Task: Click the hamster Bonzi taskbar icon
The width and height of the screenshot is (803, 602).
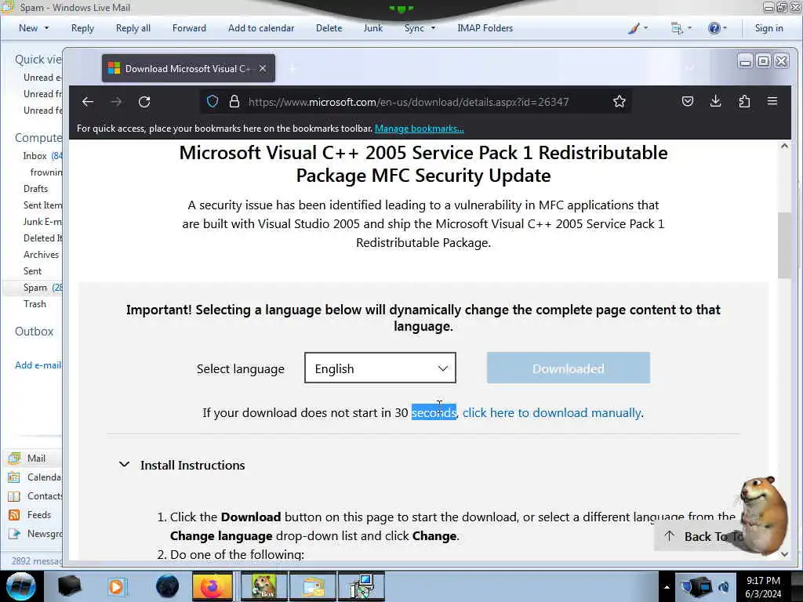Action: [263, 586]
